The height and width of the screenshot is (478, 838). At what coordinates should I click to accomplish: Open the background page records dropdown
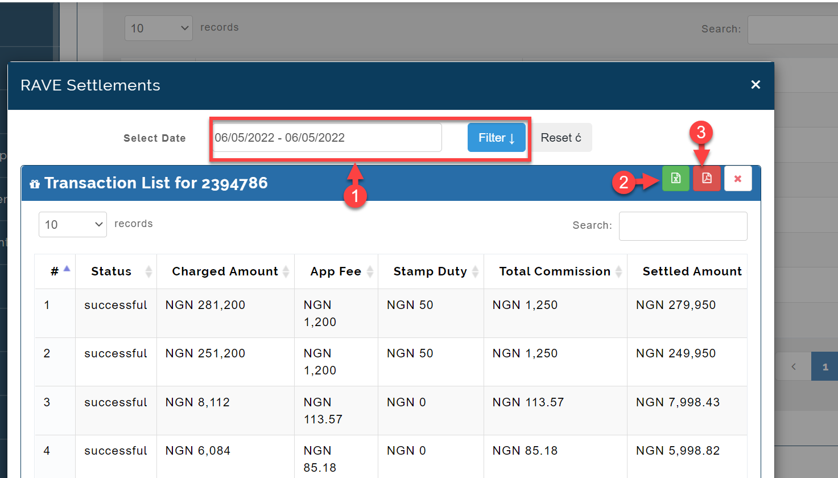point(159,28)
